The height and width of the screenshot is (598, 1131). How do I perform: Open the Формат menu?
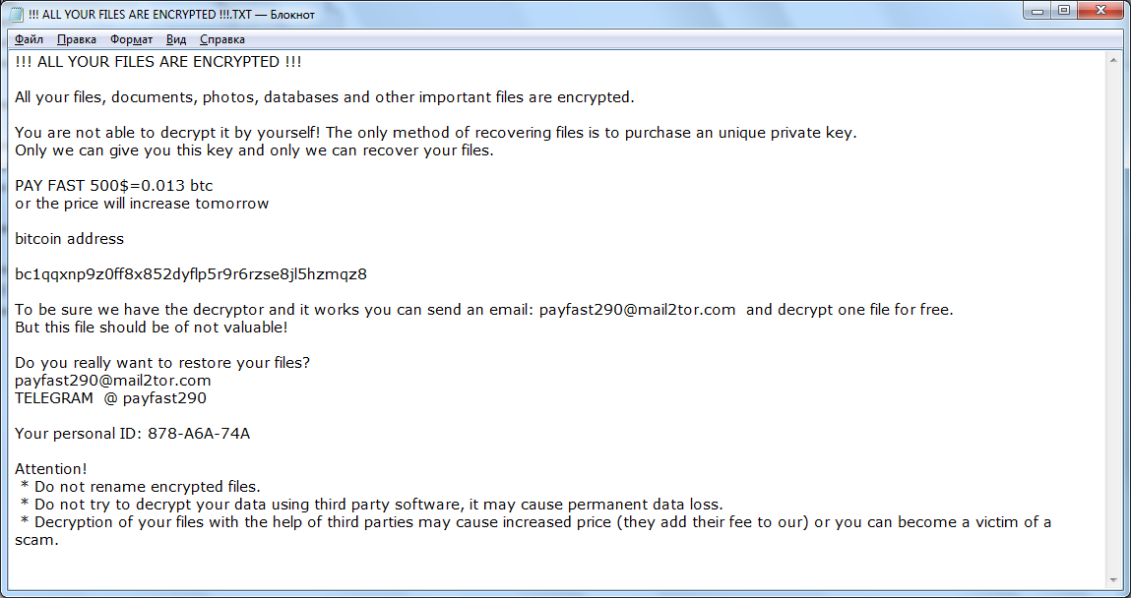coord(131,39)
